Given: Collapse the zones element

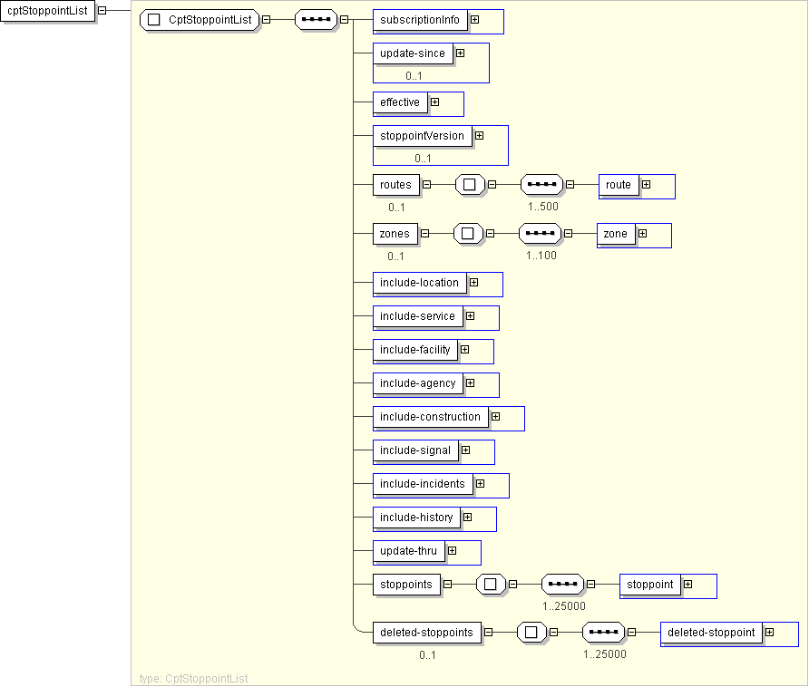Looking at the screenshot, I should click(424, 234).
